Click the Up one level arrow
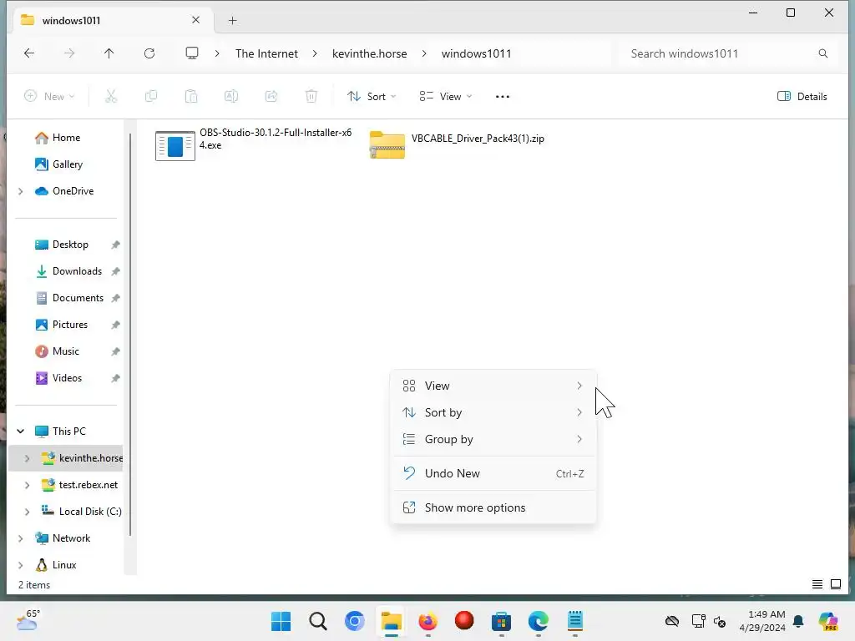Image resolution: width=855 pixels, height=641 pixels. tap(109, 53)
